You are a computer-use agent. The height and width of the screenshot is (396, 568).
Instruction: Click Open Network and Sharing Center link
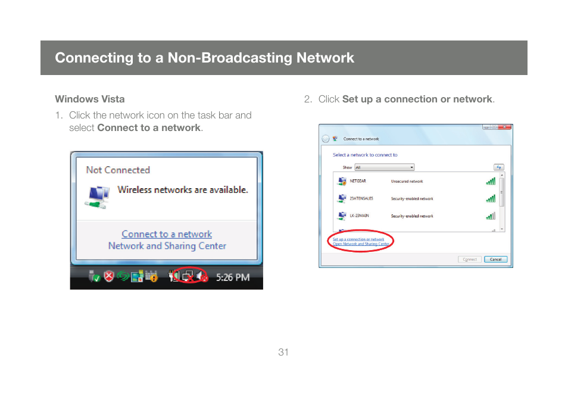pos(361,244)
